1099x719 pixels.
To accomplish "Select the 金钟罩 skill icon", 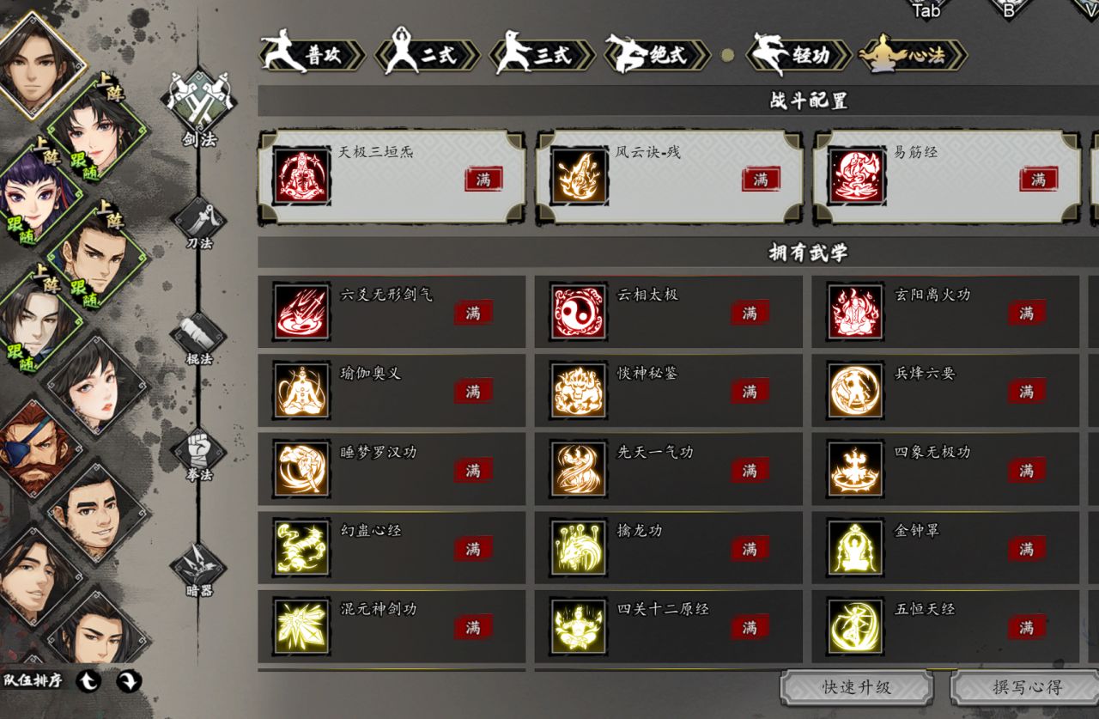I will (x=855, y=548).
